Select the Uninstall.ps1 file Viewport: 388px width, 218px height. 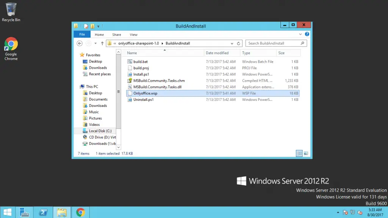click(213, 100)
